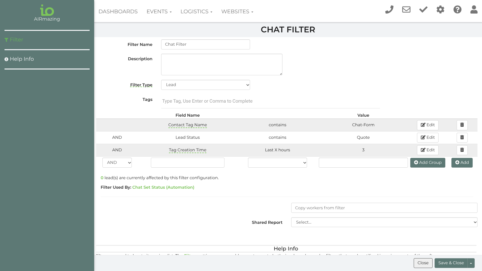482x271 pixels.
Task: Expand Save & Close options arrow
Action: [471, 263]
